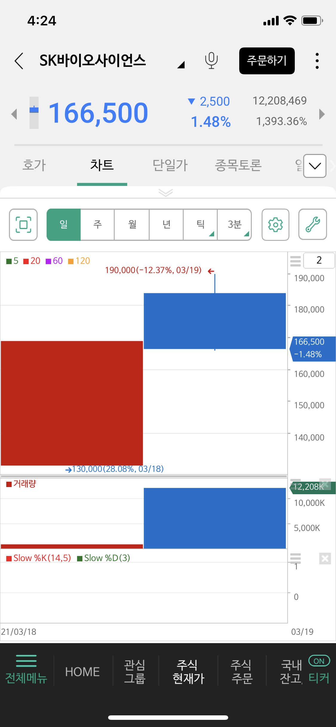Close the volume indicator panel

tap(325, 484)
